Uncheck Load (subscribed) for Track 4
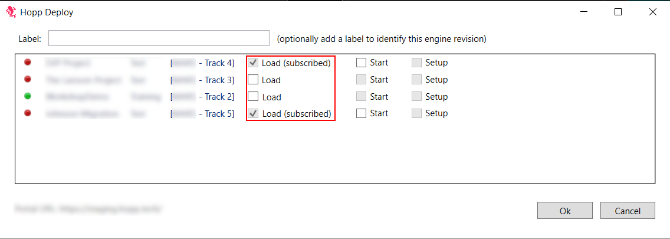 pos(253,63)
